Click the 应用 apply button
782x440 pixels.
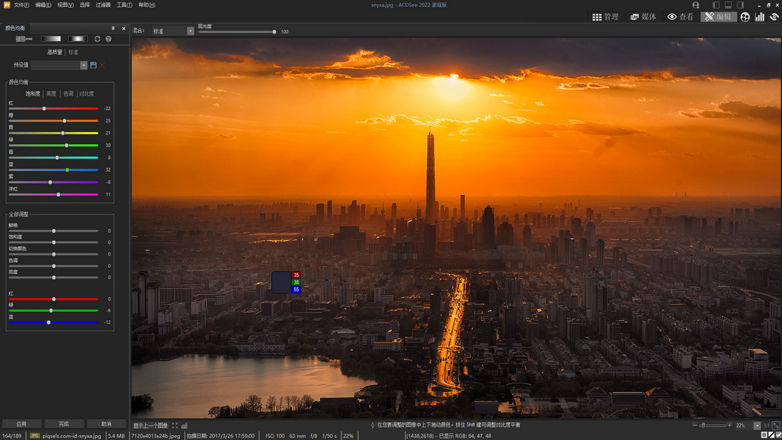tap(21, 424)
